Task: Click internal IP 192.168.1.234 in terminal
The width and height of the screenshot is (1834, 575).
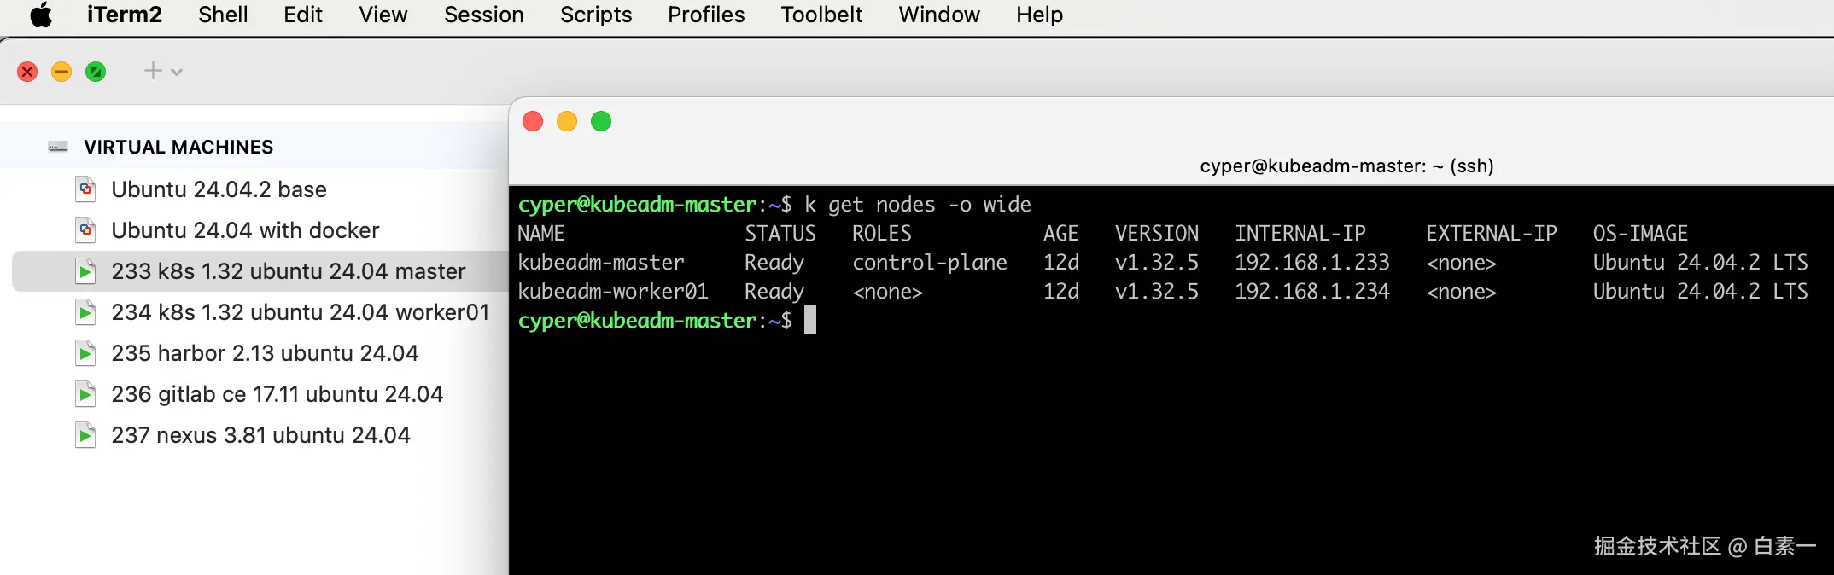Action: pyautogui.click(x=1312, y=292)
